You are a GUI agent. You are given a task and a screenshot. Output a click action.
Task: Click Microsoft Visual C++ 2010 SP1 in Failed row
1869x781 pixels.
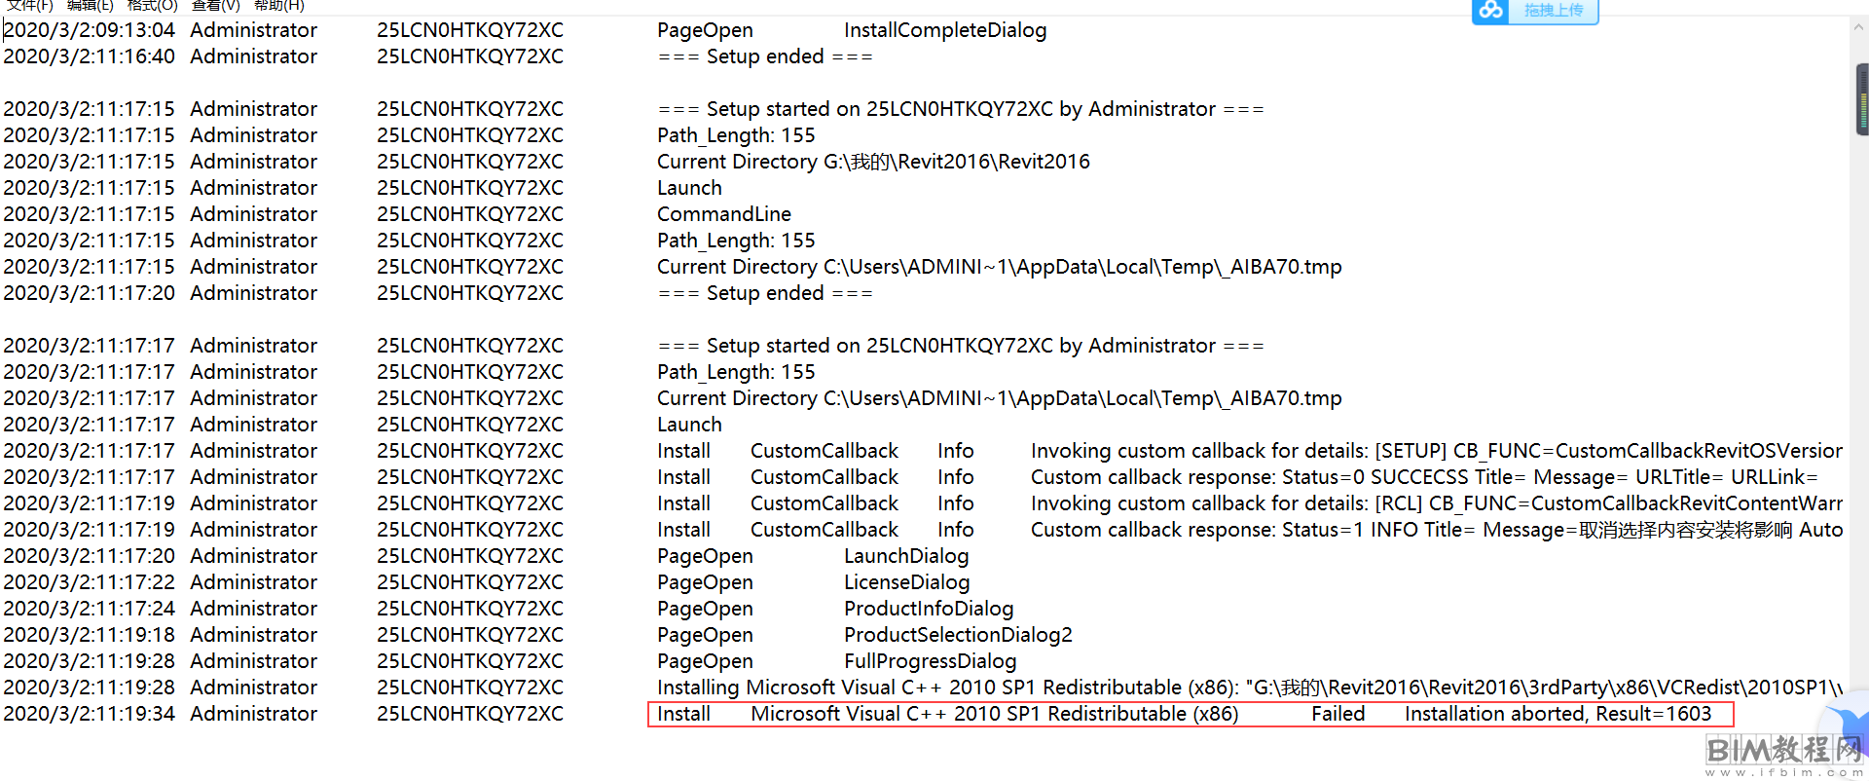click(x=994, y=714)
